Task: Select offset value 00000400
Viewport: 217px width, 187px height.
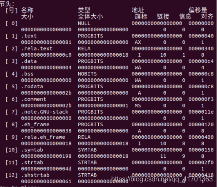Action: click(x=201, y=137)
